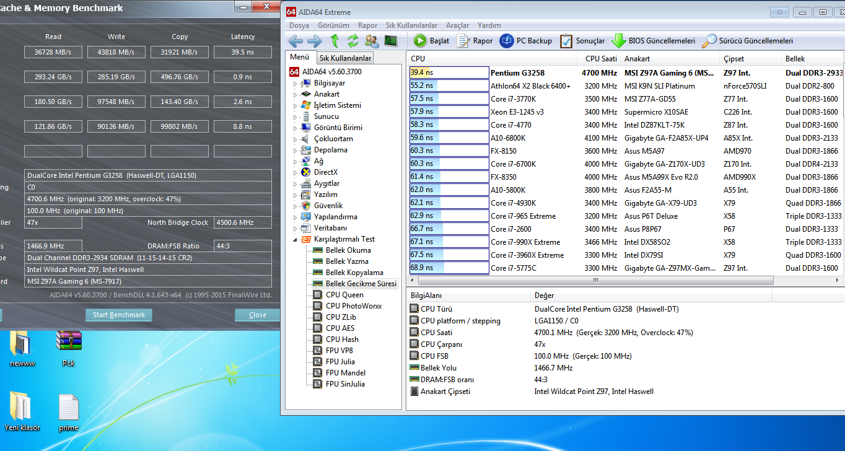Viewport: 845px width, 451px height.
Task: Click the green monitor graph toolbar icon
Action: pos(391,41)
